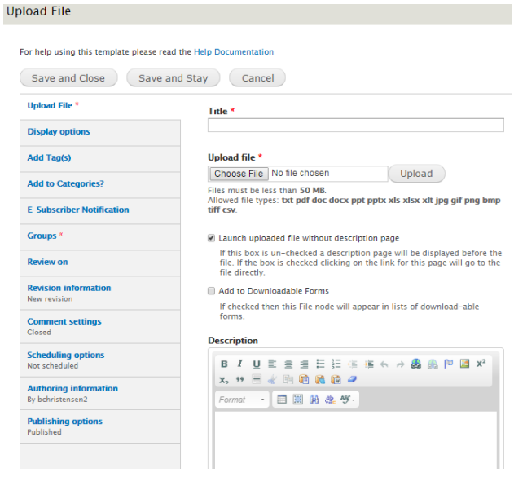The height and width of the screenshot is (477, 514).
Task: Open the spell check ABC dropdown
Action: point(347,400)
